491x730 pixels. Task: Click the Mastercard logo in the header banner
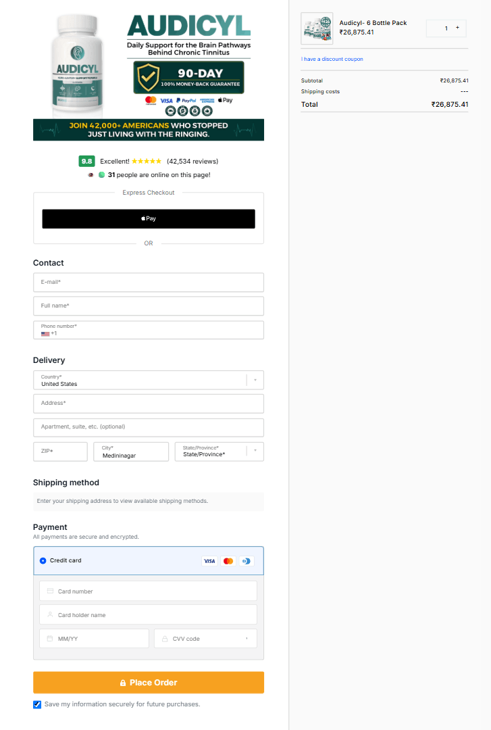pos(151,100)
